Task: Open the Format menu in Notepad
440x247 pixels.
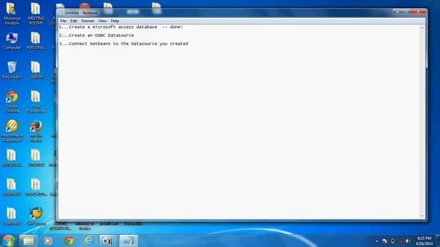Action: [x=87, y=21]
